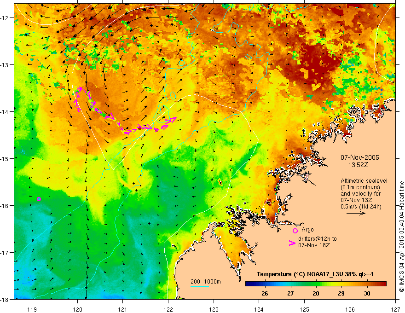Click longitude axis label 125

(x=305, y=309)
